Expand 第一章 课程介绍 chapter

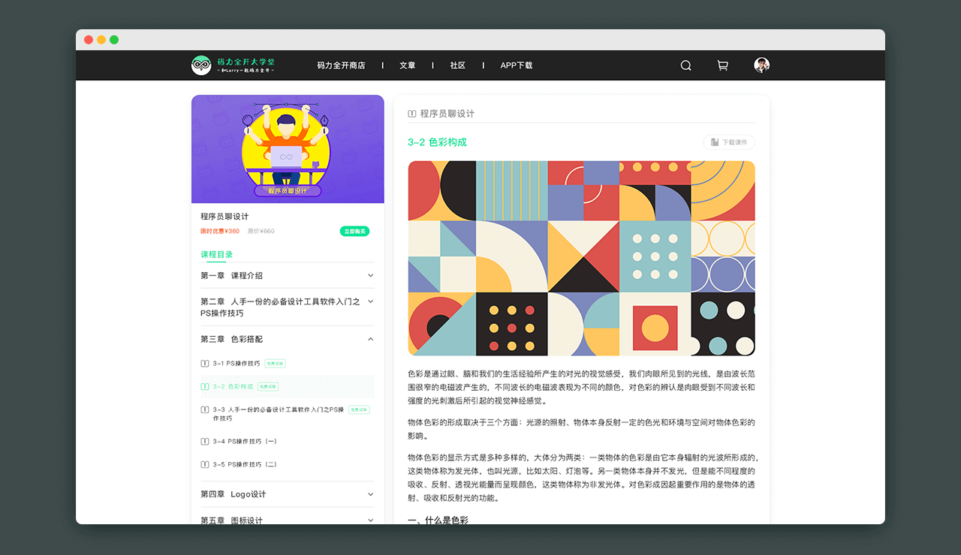pos(370,275)
